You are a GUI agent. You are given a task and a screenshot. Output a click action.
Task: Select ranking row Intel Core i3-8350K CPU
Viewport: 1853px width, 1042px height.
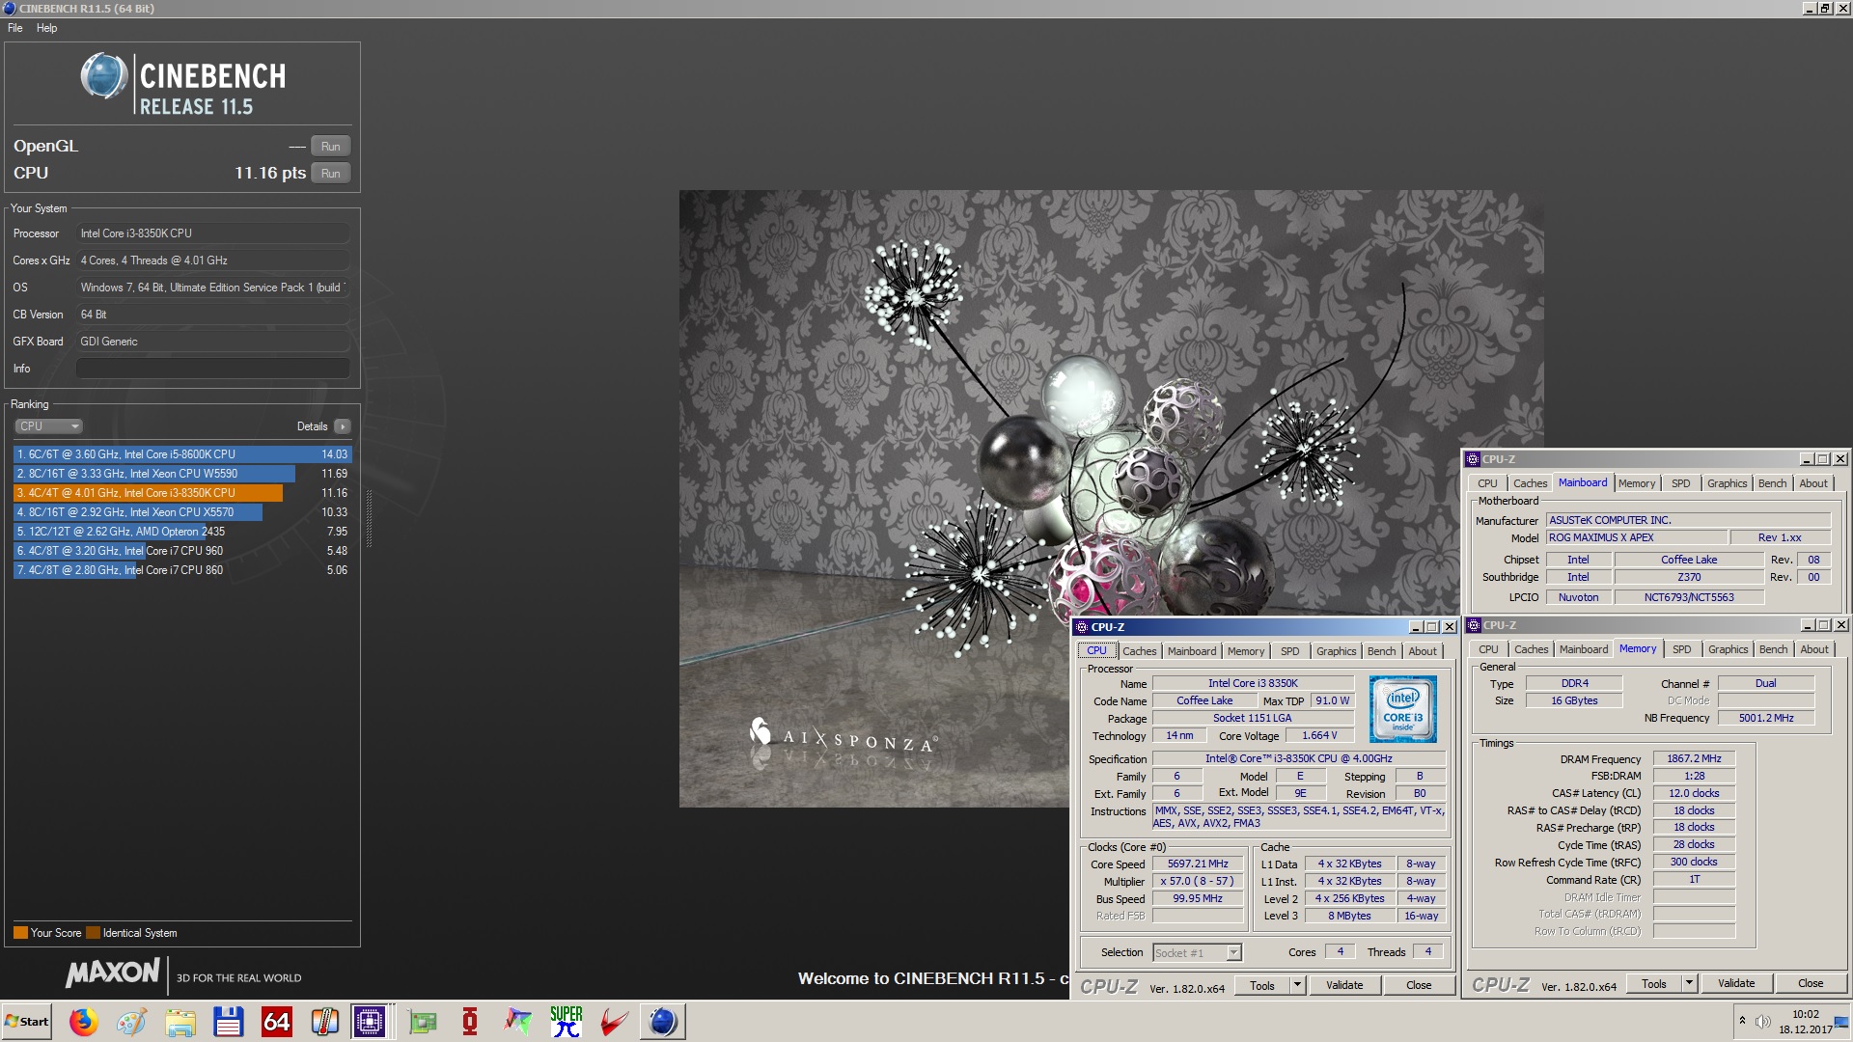pyautogui.click(x=182, y=493)
